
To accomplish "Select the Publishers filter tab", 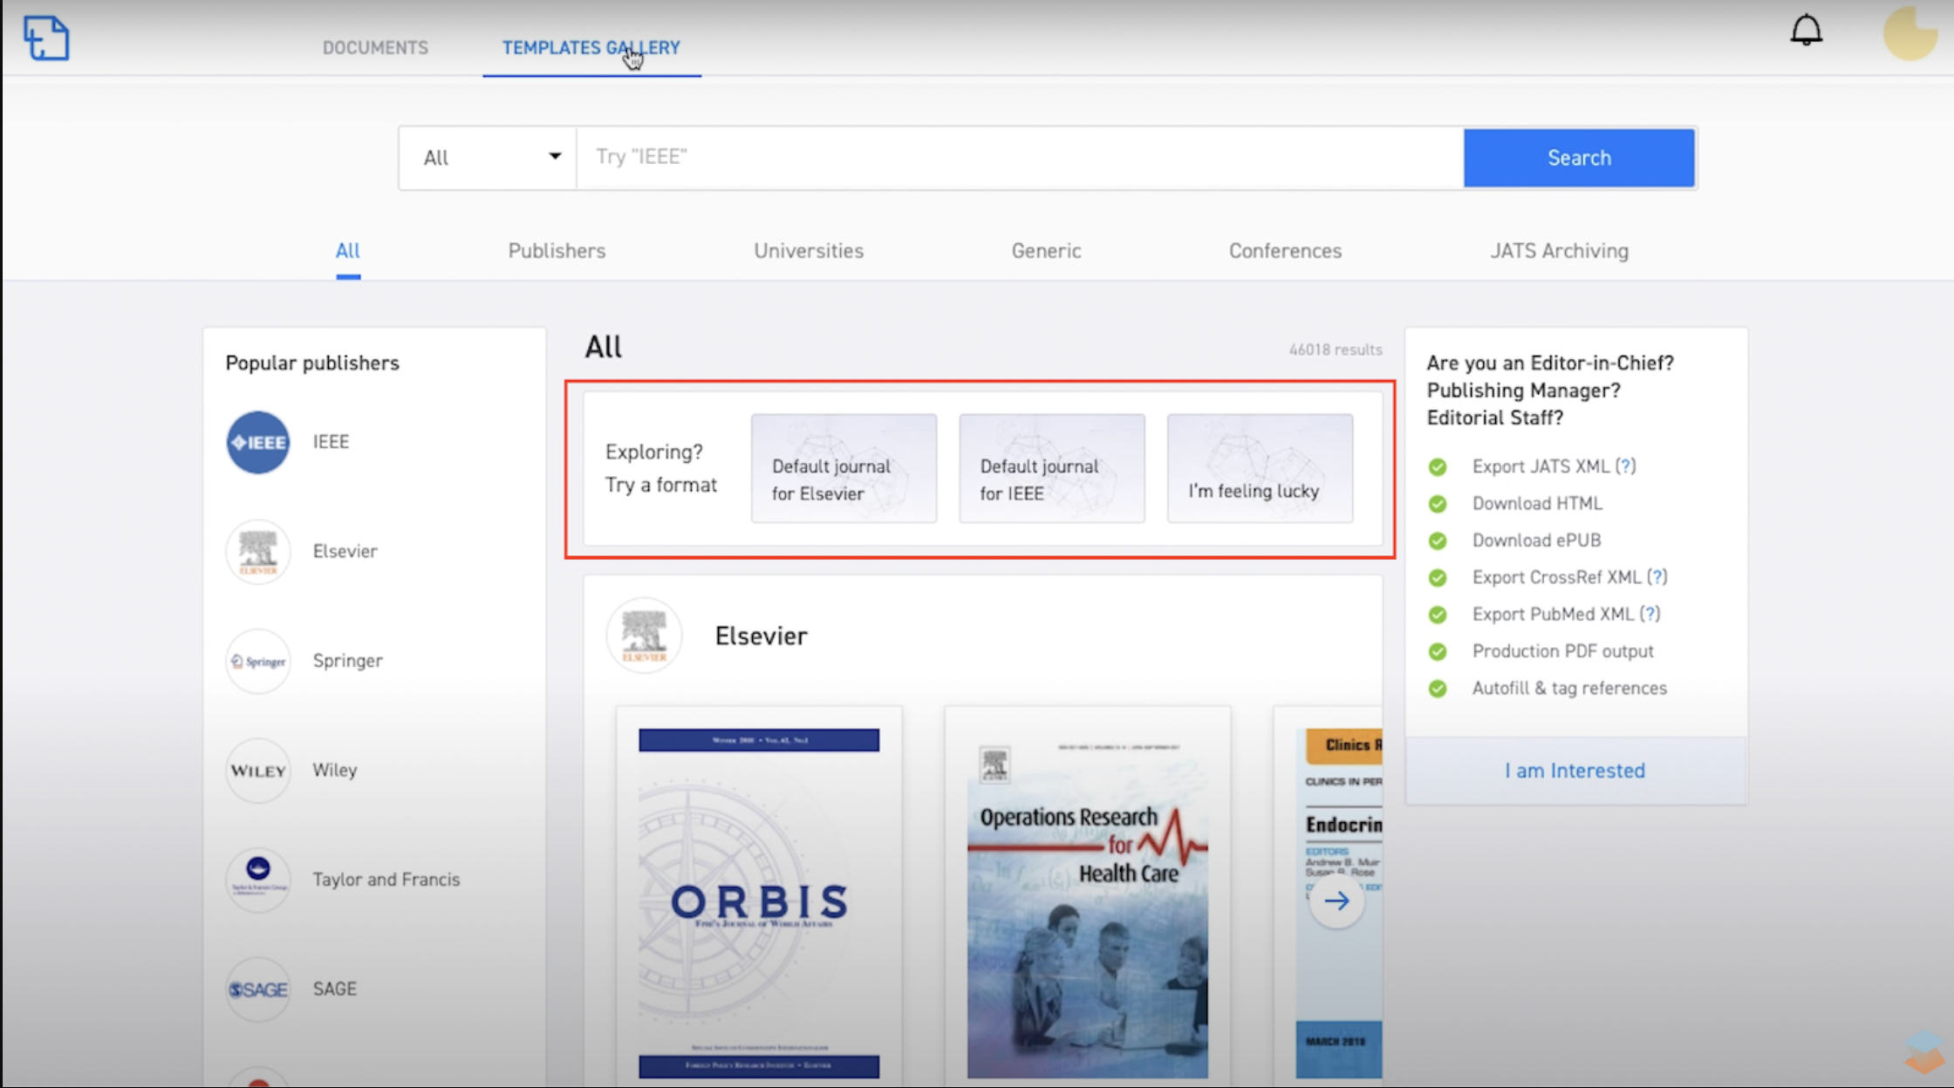I will pyautogui.click(x=557, y=251).
